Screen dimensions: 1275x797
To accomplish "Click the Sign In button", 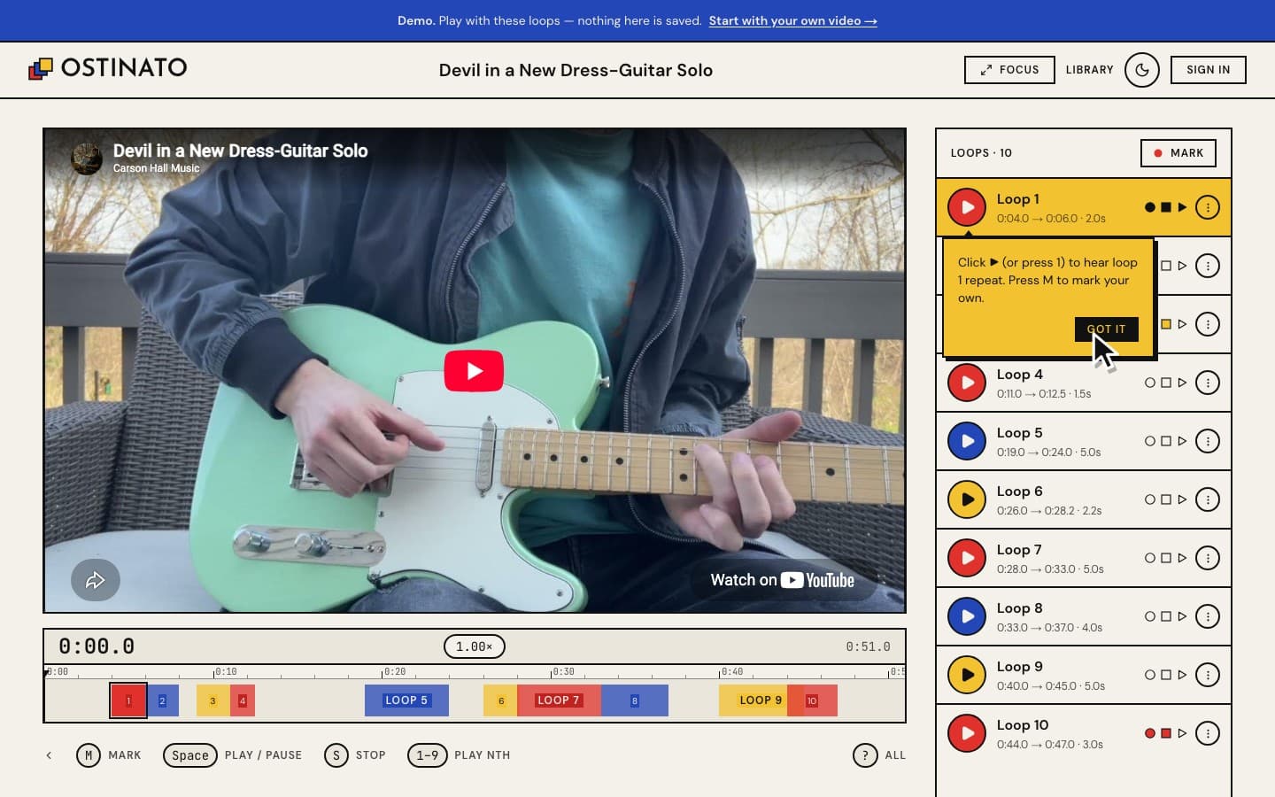I will tap(1208, 70).
